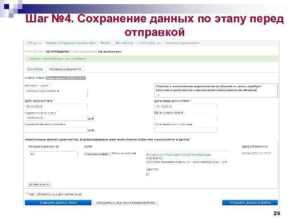
Task: Click the 'Дата завершения этапа' date field
Action: pyautogui.click(x=186, y=107)
